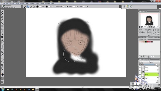Open the Brushes menu
161x91 pixels.
tap(22, 3)
